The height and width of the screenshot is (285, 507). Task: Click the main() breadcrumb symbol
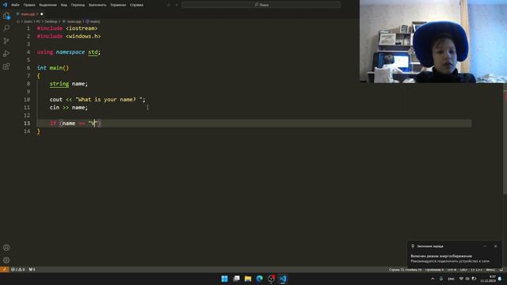[93, 21]
